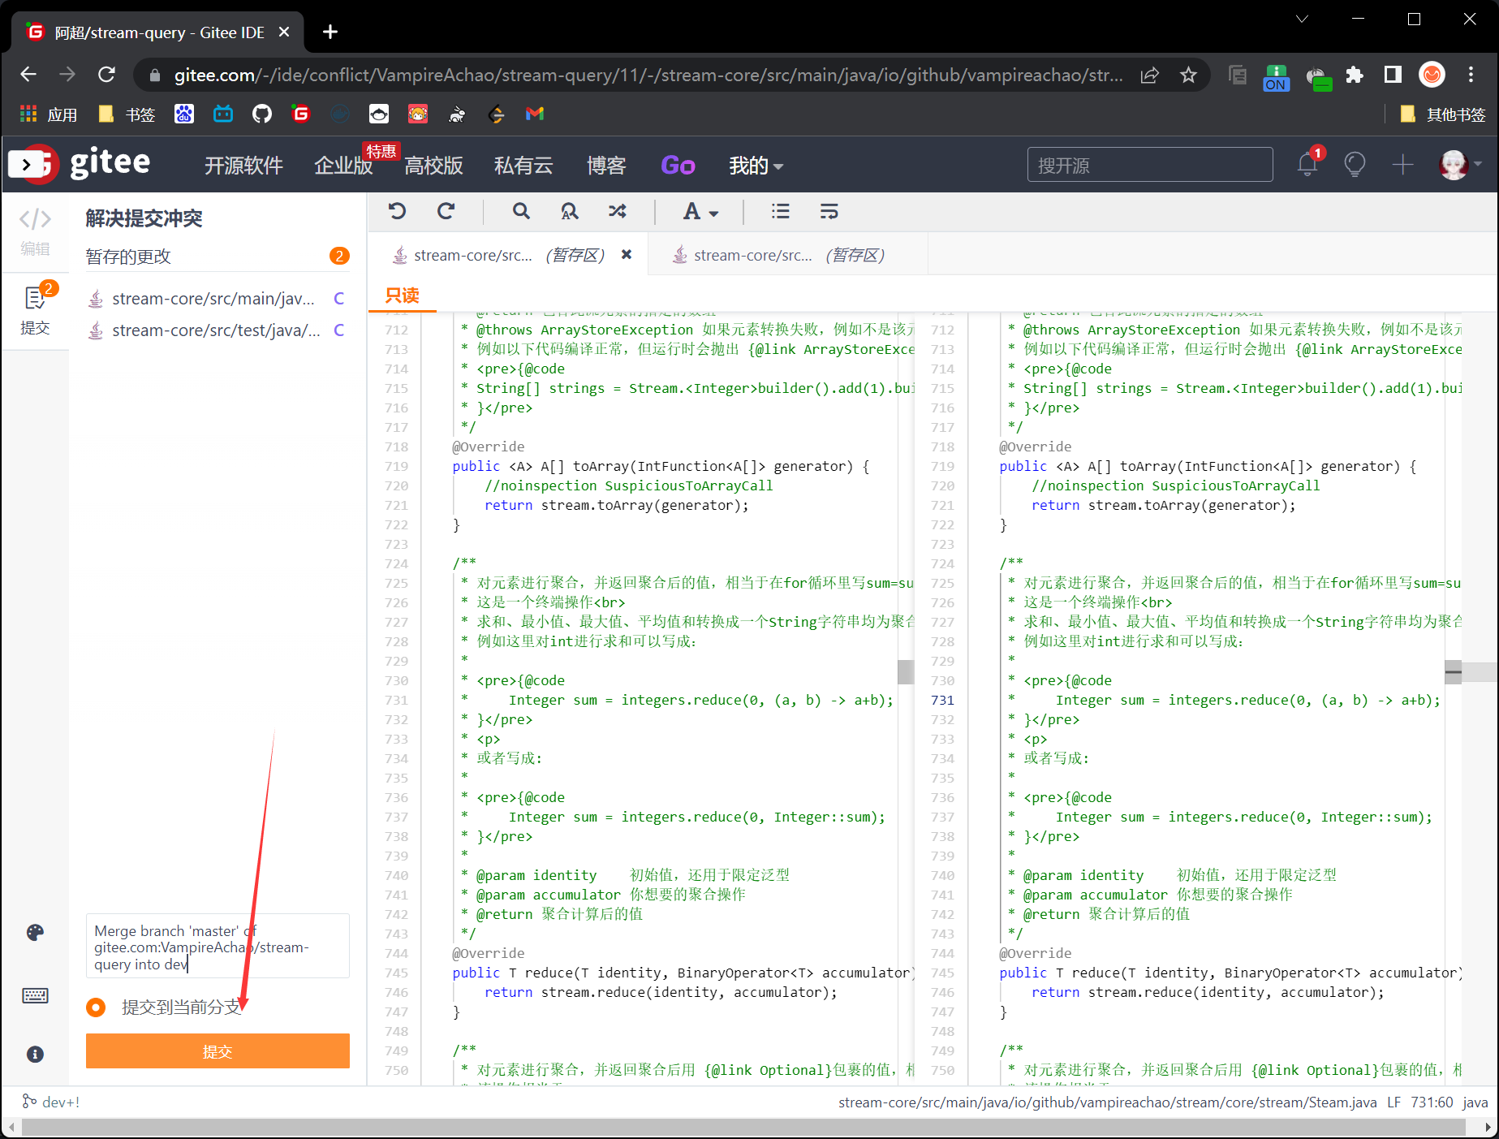The height and width of the screenshot is (1139, 1499).
Task: Open keyboard shortcuts icon in sidebar
Action: 35,995
